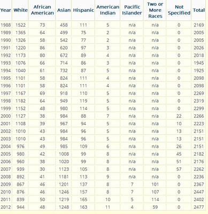Screen dimensions: 208x214
Task: Select Asian value 1008
Action: pos(64,154)
